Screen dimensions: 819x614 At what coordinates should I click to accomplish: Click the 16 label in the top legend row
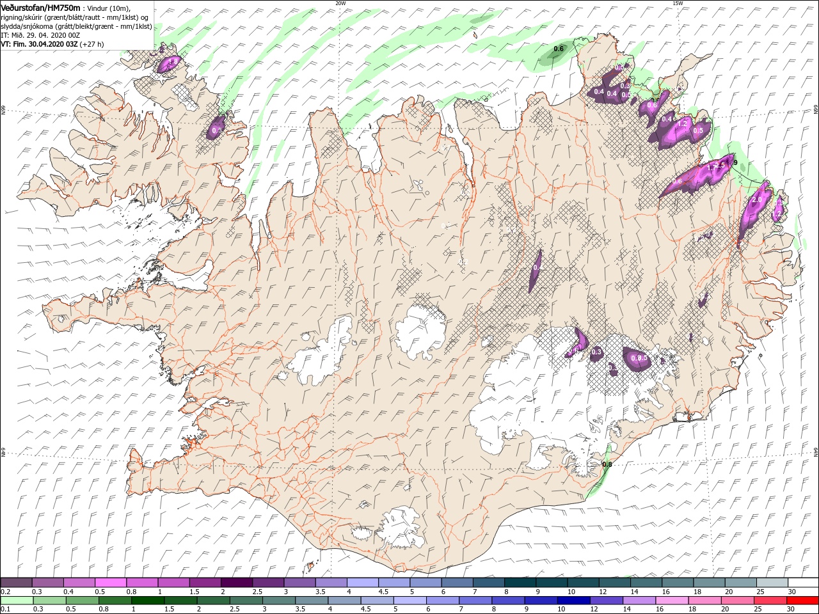coord(666,592)
